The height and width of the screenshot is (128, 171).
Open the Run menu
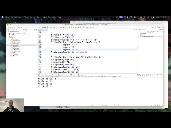tap(49, 17)
